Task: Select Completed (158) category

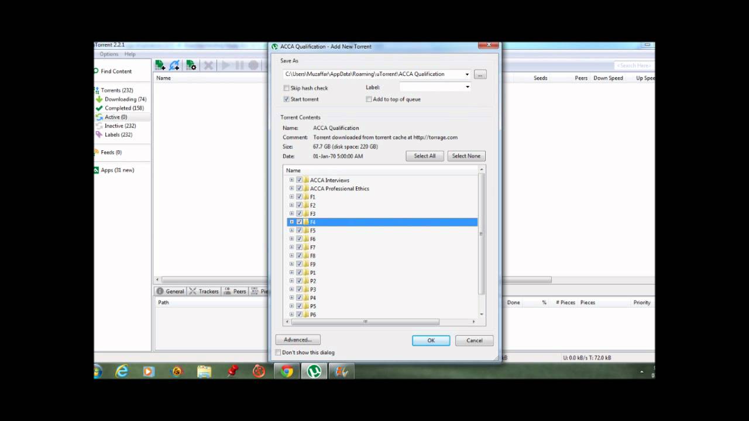Action: pos(124,108)
